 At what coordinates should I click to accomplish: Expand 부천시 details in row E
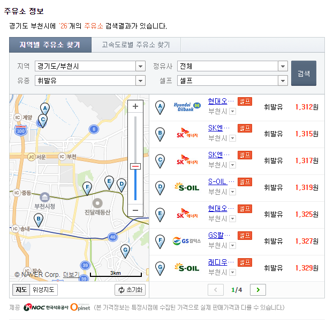point(233,219)
